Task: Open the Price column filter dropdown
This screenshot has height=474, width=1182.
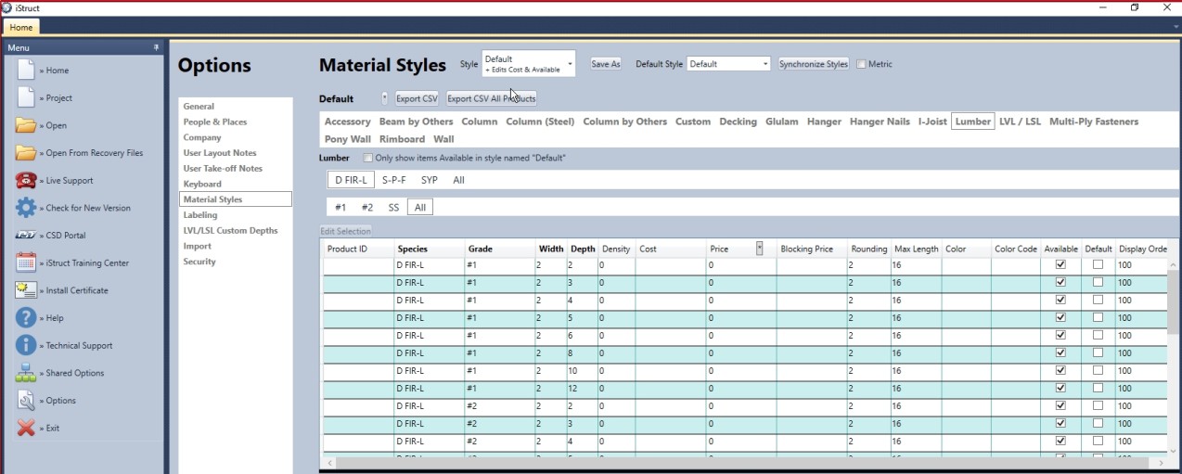Action: (760, 249)
